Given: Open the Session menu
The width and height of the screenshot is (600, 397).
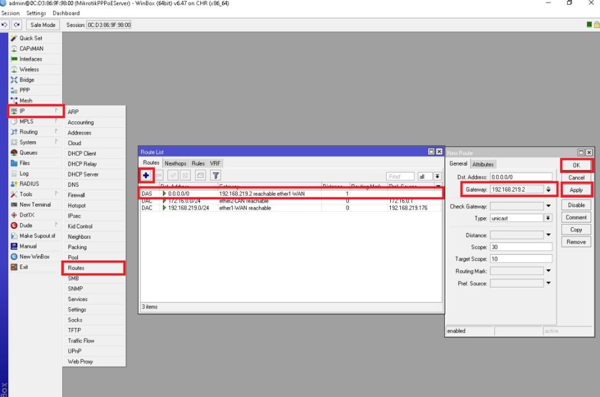Looking at the screenshot, I should click(11, 13).
